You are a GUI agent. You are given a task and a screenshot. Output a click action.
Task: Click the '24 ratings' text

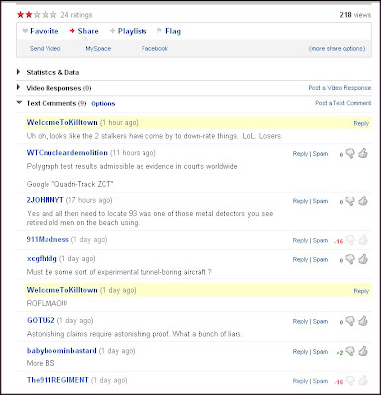tap(76, 15)
